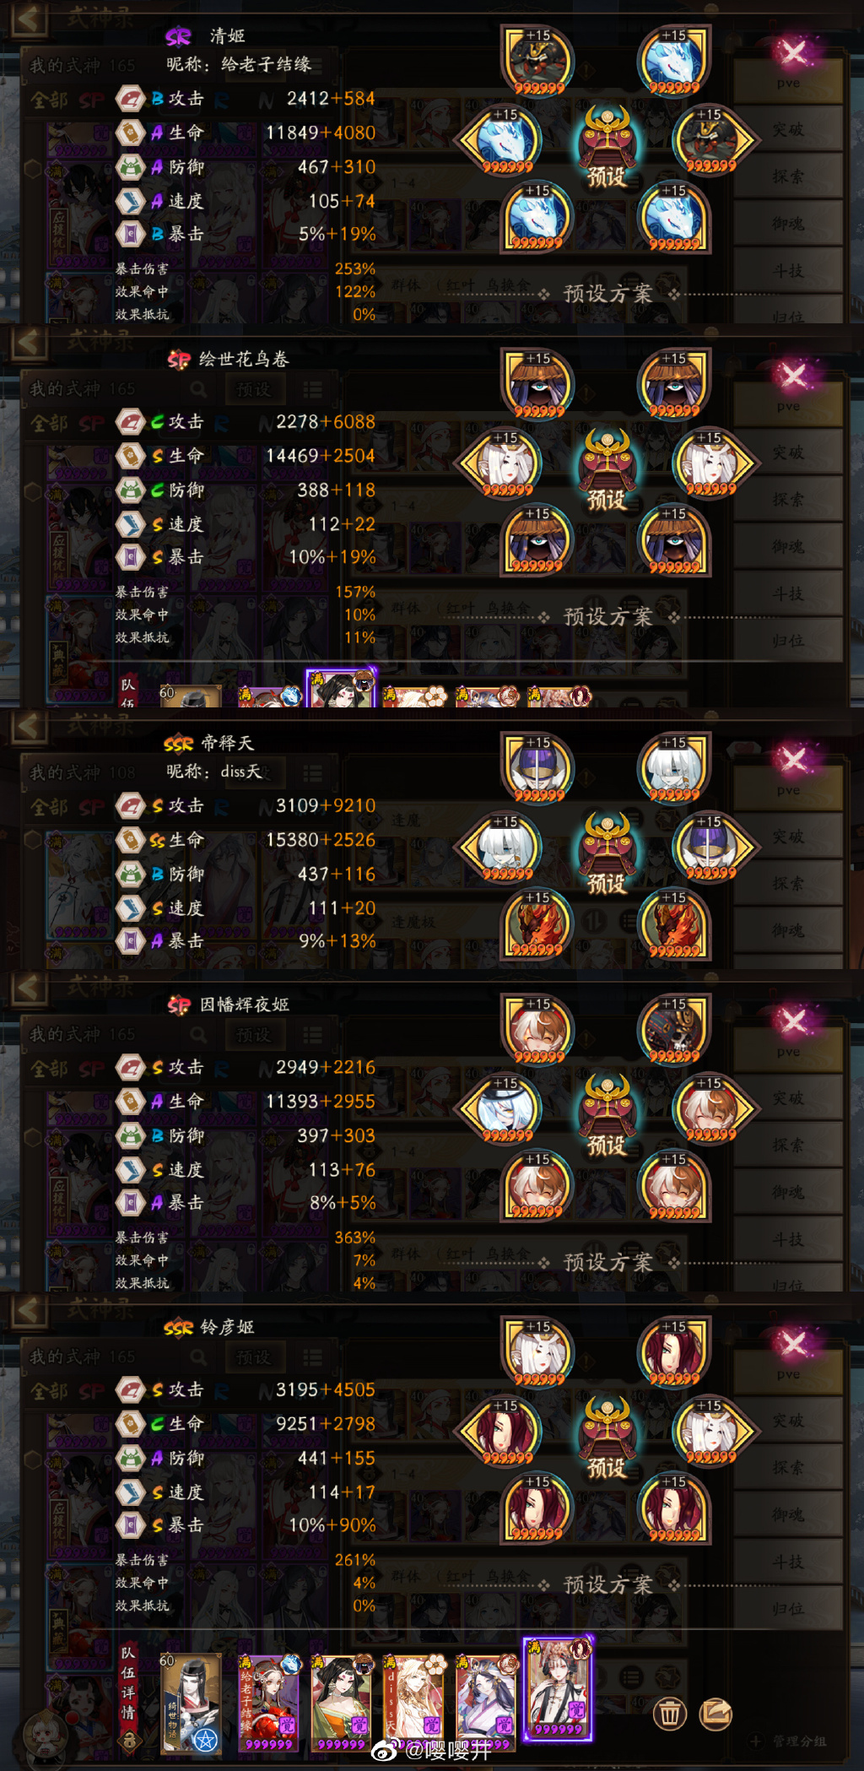Expand 预设方案 in the 清姬 panel
Viewport: 864px width, 1771px height.
(607, 294)
